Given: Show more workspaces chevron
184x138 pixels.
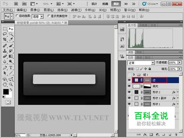Looking at the screenshot, I should tap(133, 4).
